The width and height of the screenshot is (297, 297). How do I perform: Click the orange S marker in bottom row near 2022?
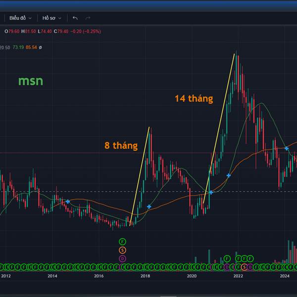[x=244, y=267]
